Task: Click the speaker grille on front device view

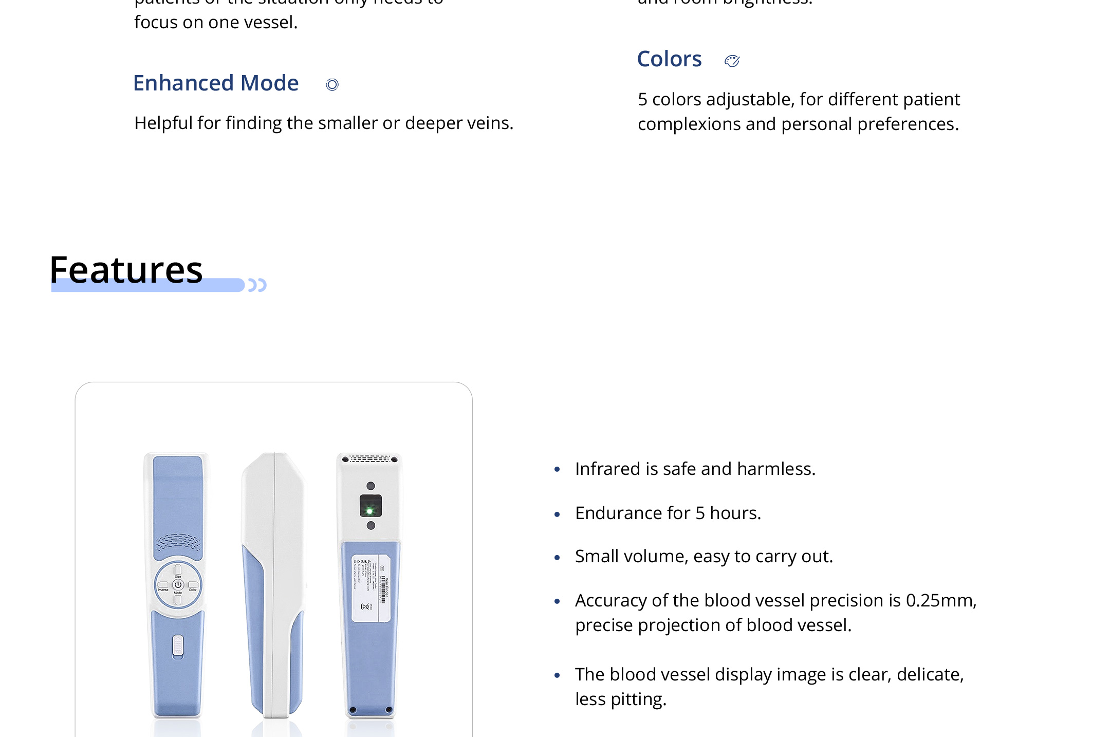Action: pyautogui.click(x=178, y=542)
